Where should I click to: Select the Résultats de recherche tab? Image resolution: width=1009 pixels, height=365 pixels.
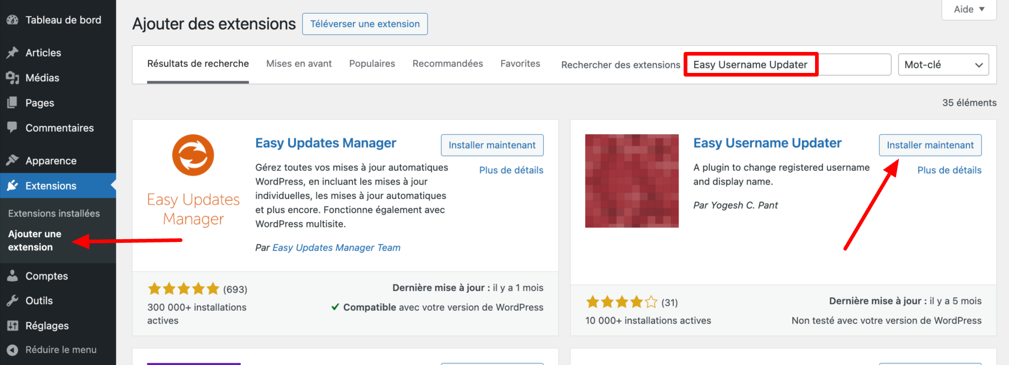[x=198, y=64]
